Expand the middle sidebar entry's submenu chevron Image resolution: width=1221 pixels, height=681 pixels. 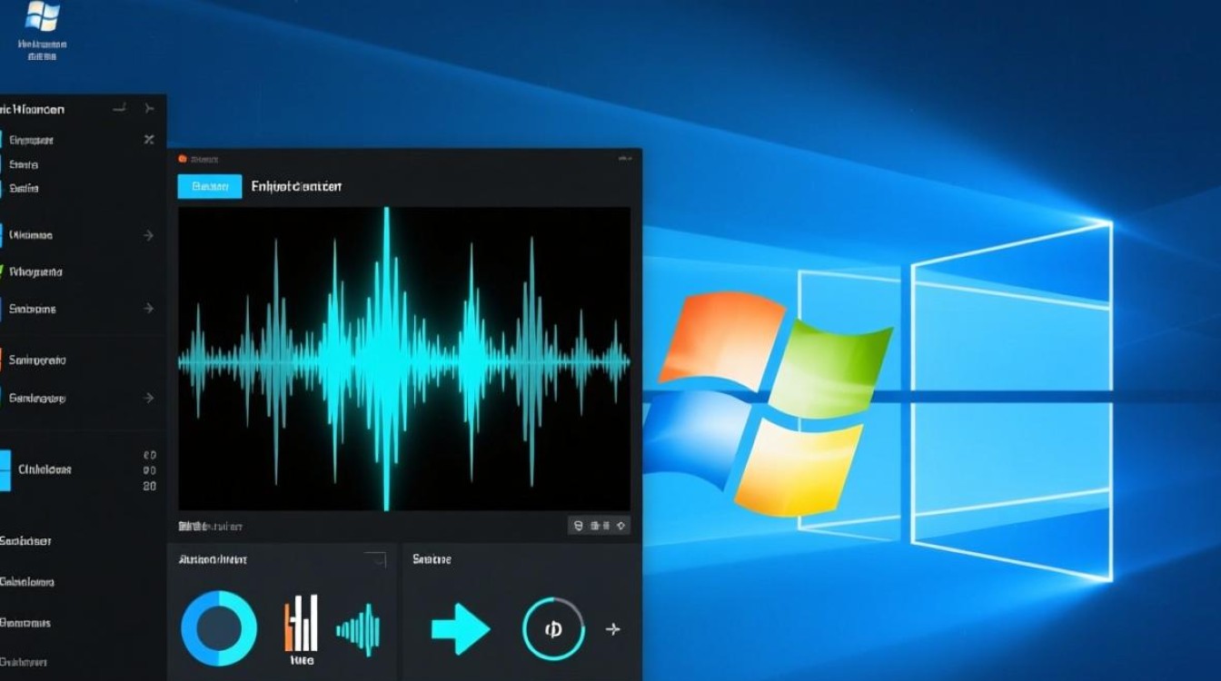147,307
